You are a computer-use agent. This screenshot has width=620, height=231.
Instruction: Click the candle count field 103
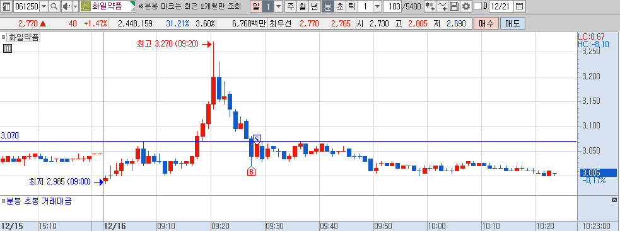(x=393, y=6)
